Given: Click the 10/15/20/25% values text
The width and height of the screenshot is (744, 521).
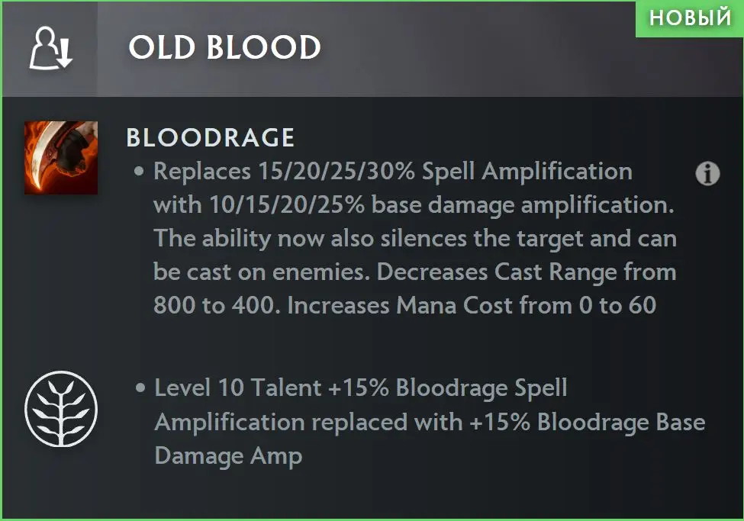Looking at the screenshot, I should pos(287,205).
